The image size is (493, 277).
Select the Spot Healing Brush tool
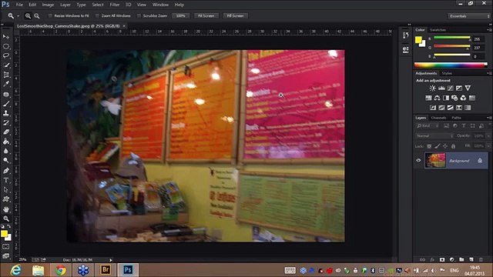click(6, 94)
